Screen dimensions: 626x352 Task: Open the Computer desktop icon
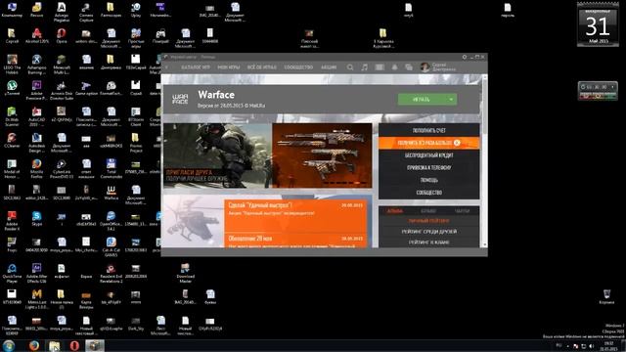pos(12,10)
